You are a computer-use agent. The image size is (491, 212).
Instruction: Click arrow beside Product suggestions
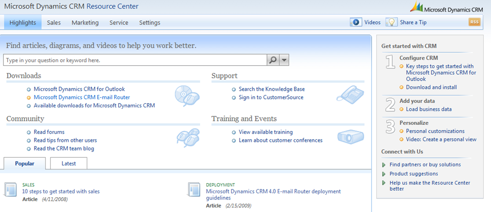click(384, 174)
